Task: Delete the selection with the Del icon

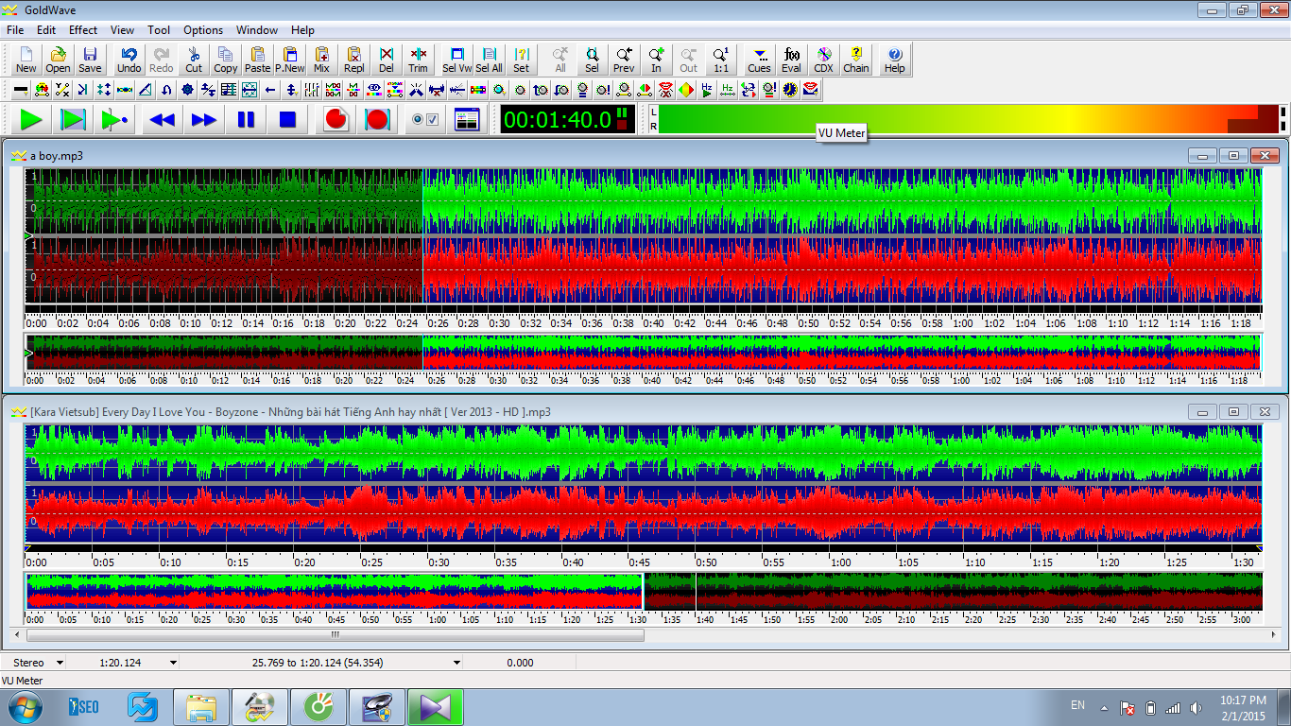Action: pos(387,60)
